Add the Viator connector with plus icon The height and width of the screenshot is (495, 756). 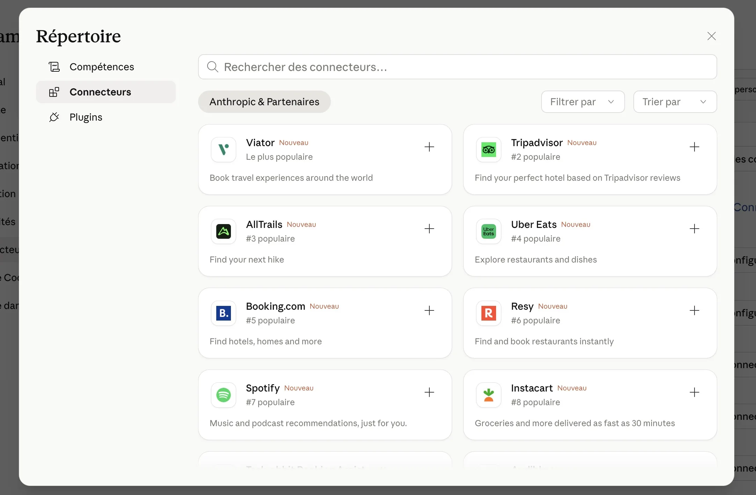(x=429, y=147)
